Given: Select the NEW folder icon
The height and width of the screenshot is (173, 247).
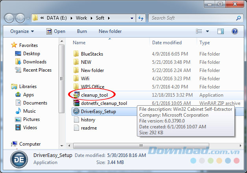Looking at the screenshot, I should 76,62.
